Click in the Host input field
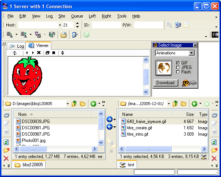This screenshot has height=177, width=221. pyautogui.click(x=38, y=25)
